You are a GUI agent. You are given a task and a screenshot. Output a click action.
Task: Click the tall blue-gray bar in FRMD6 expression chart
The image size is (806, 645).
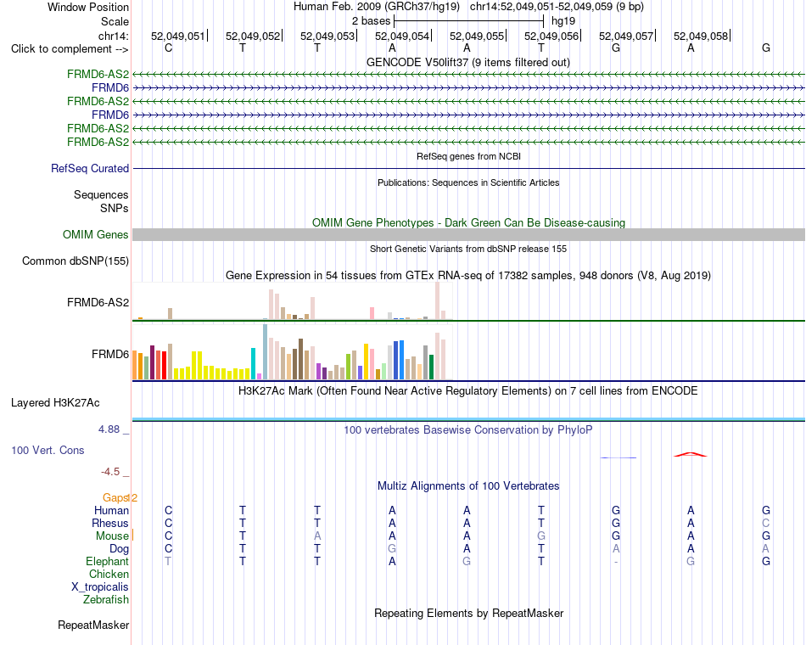click(x=266, y=352)
